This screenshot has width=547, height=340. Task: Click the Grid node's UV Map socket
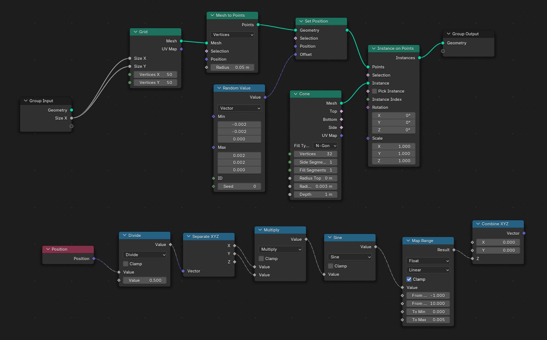[x=181, y=49]
